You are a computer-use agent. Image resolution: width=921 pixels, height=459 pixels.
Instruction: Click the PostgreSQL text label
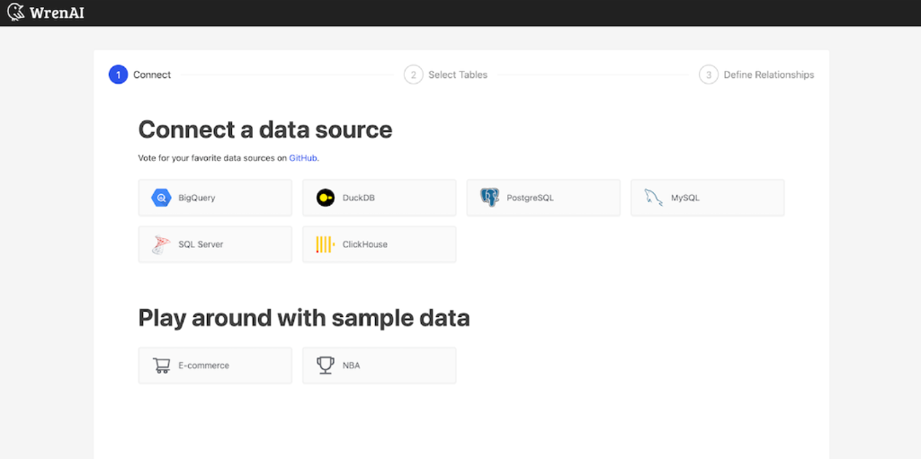[x=530, y=198]
